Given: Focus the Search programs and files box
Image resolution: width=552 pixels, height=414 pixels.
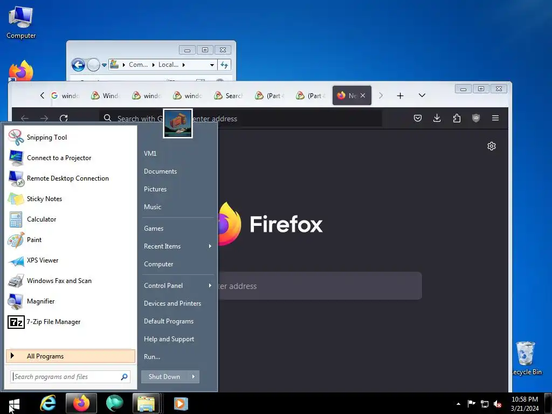Looking at the screenshot, I should pyautogui.click(x=71, y=377).
